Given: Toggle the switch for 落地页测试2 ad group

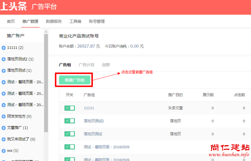Looking at the screenshot, I should [x=70, y=121].
